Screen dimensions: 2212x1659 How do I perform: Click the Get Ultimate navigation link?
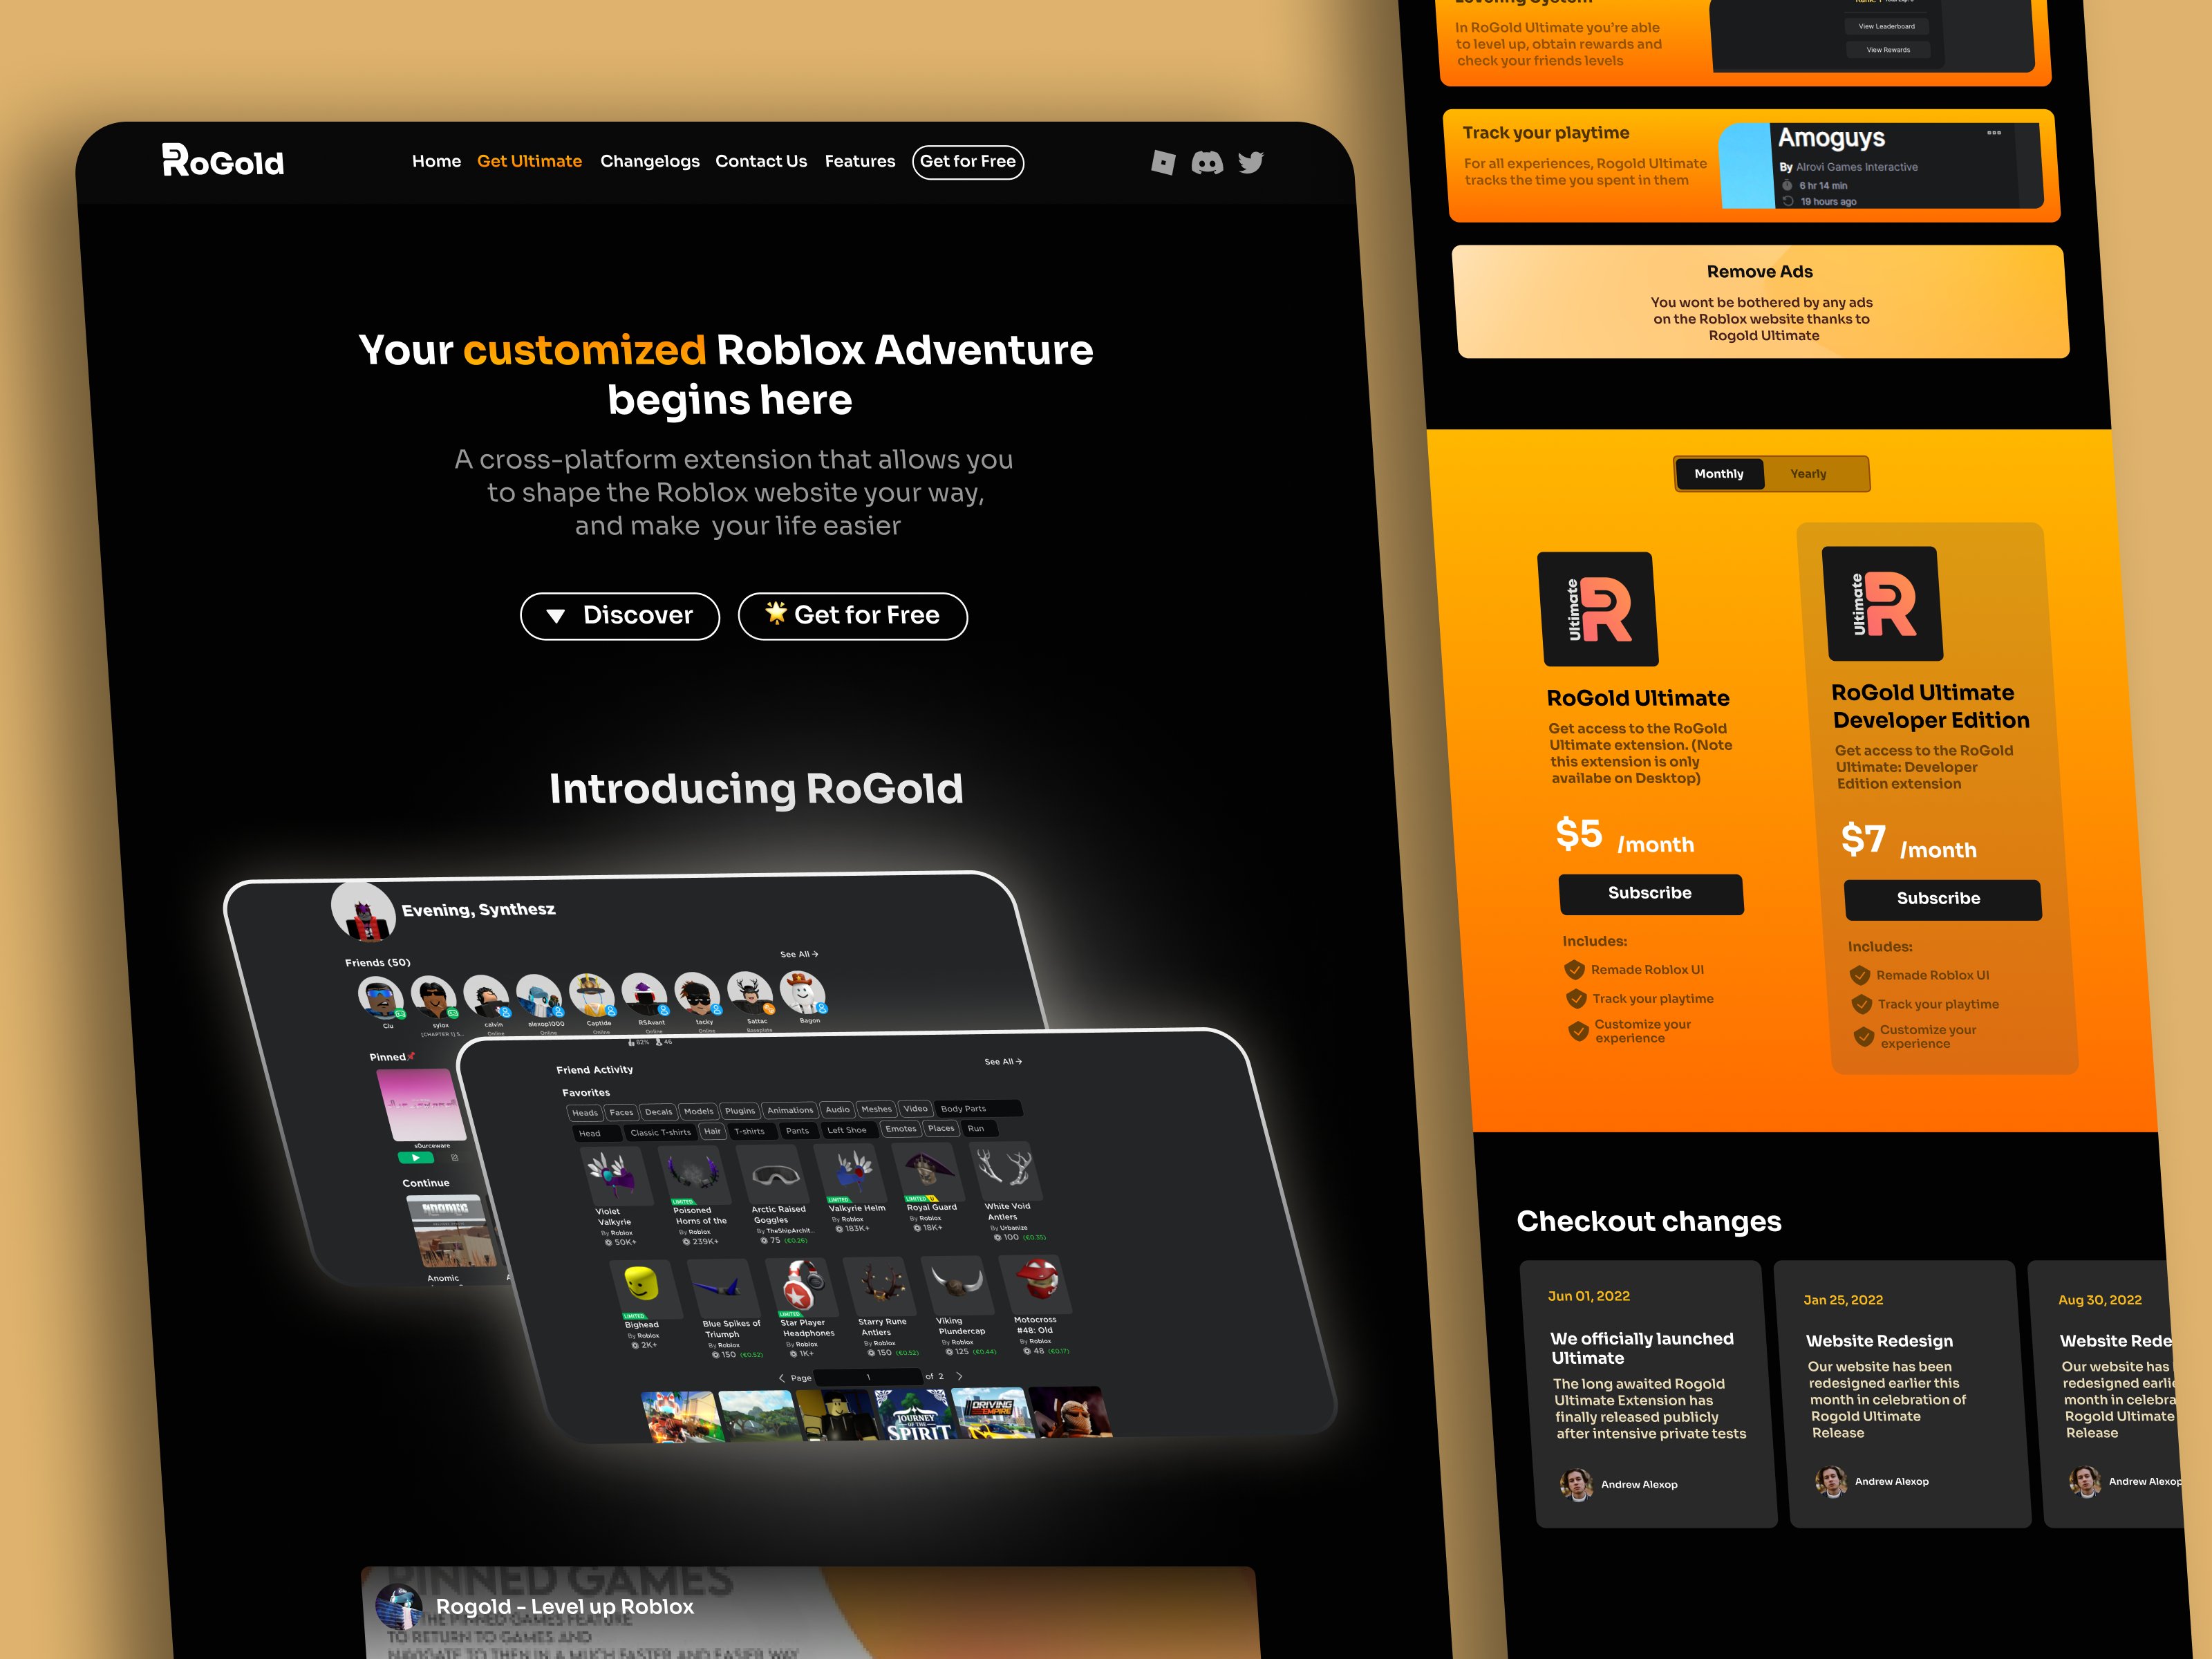(x=529, y=160)
